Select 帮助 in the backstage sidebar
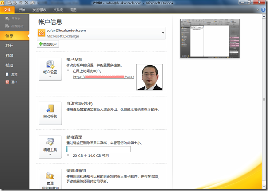Viewport: 268px width, 191px height. [x=9, y=66]
